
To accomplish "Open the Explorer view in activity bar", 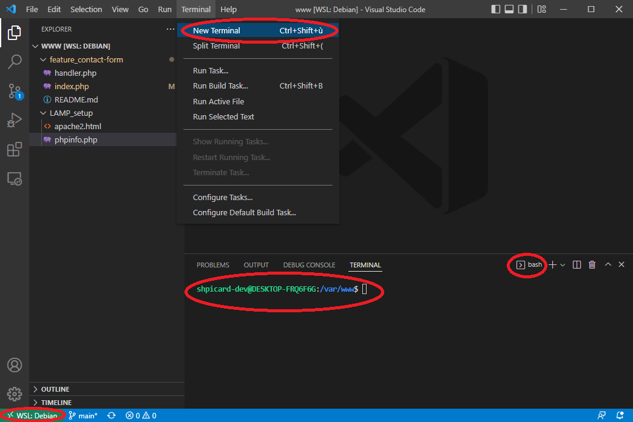I will tap(15, 33).
